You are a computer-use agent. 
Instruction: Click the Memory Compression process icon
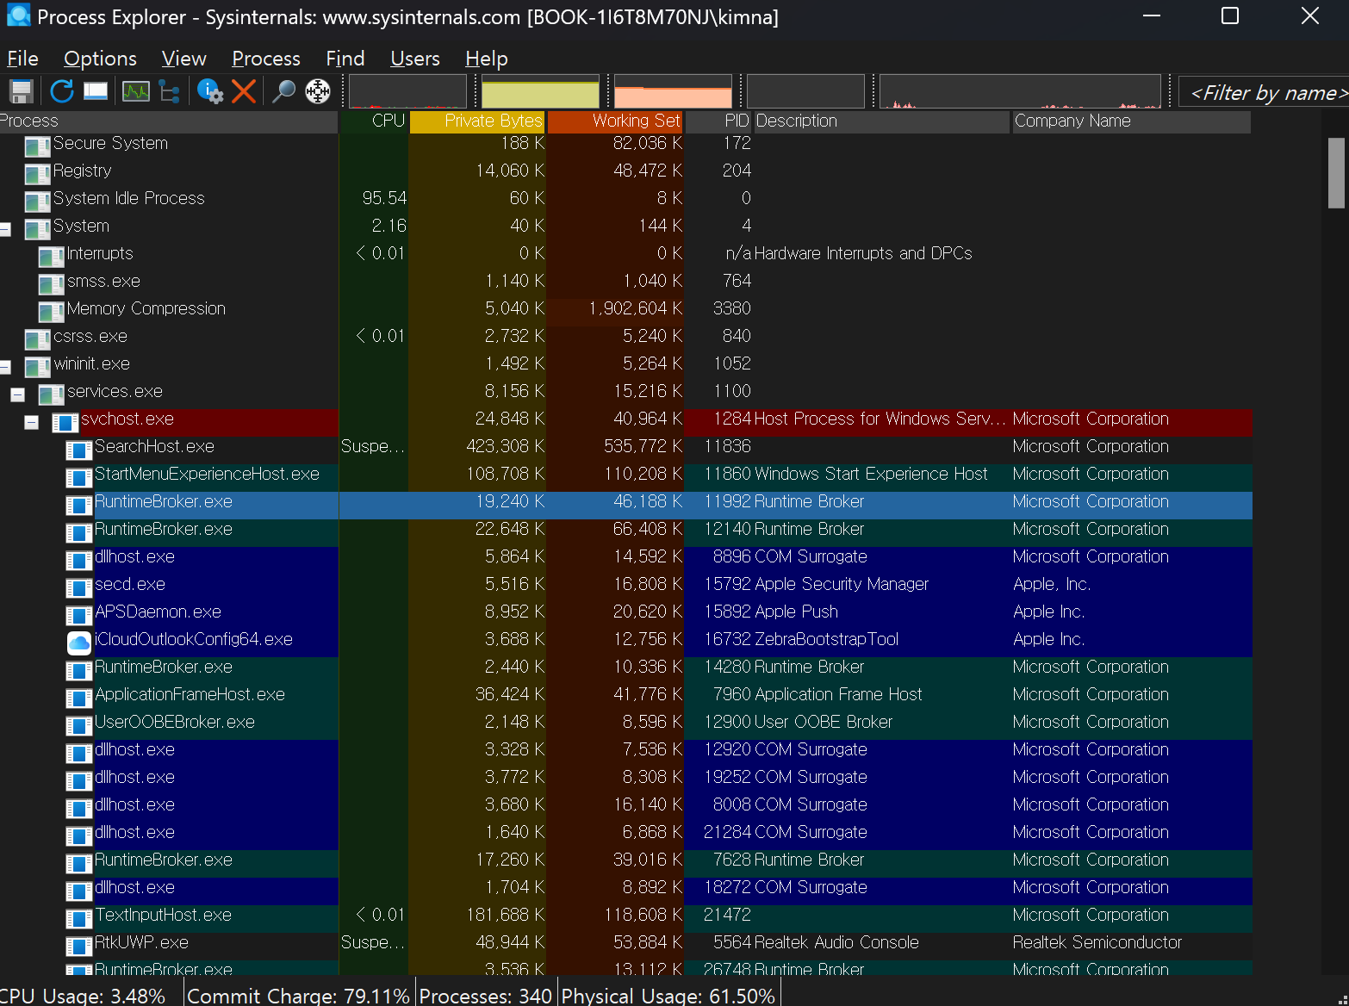coord(52,312)
